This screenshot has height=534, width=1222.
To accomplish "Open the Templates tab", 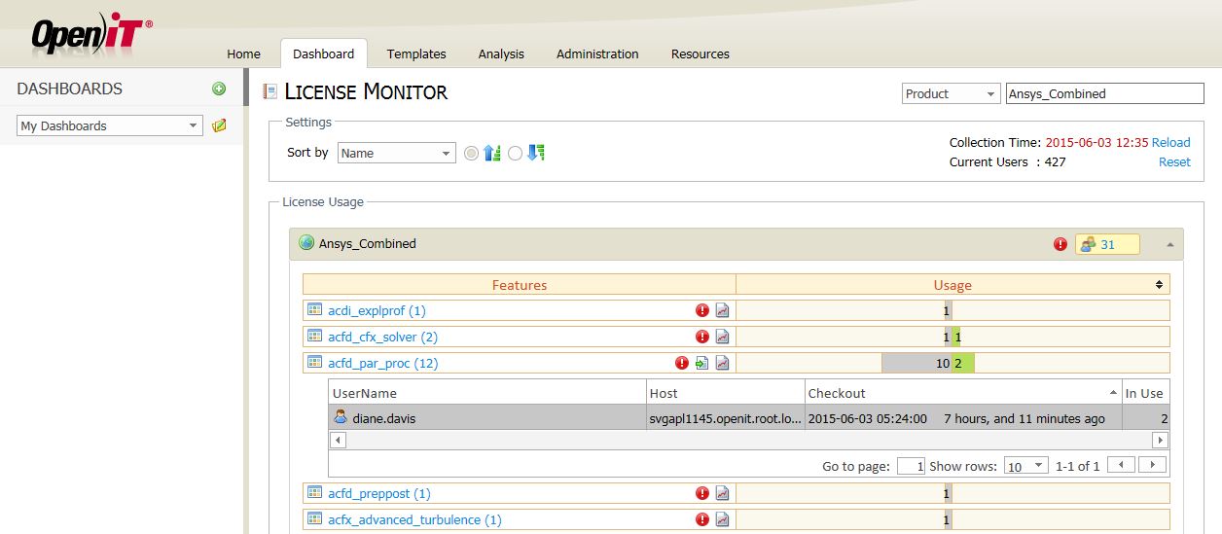I will (416, 53).
